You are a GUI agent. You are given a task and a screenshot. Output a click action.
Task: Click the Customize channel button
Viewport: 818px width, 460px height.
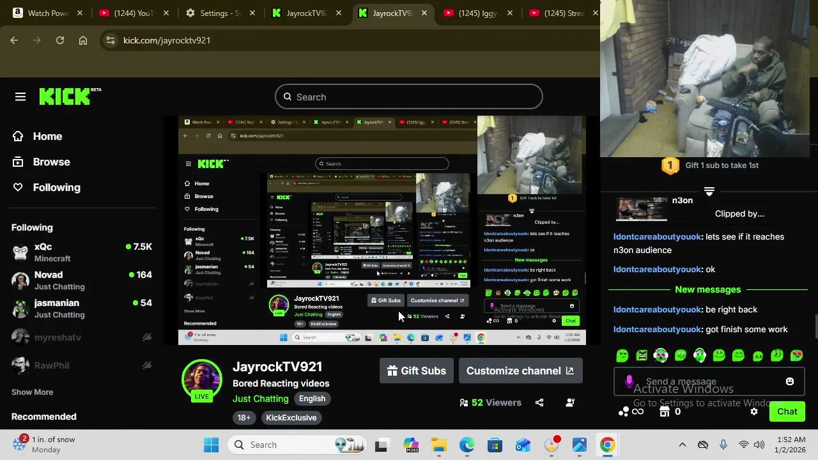click(x=520, y=371)
